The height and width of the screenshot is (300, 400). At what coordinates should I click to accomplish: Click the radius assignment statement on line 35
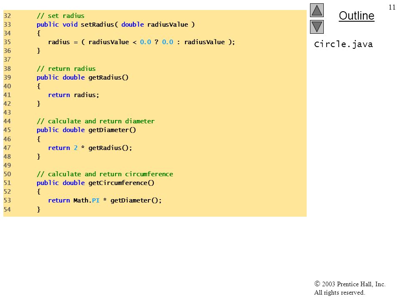click(141, 42)
